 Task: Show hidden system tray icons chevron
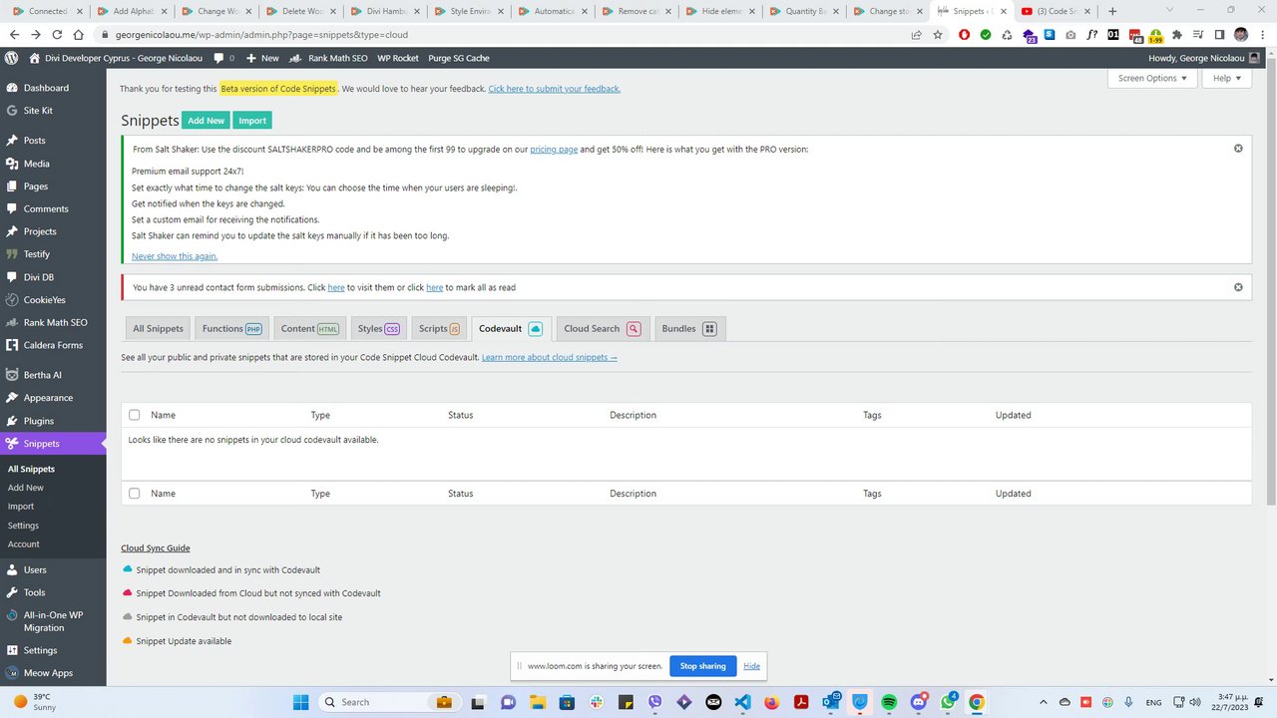1044,702
